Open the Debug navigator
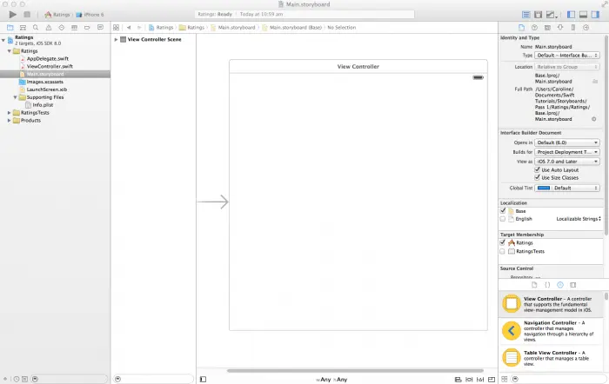 click(74, 28)
